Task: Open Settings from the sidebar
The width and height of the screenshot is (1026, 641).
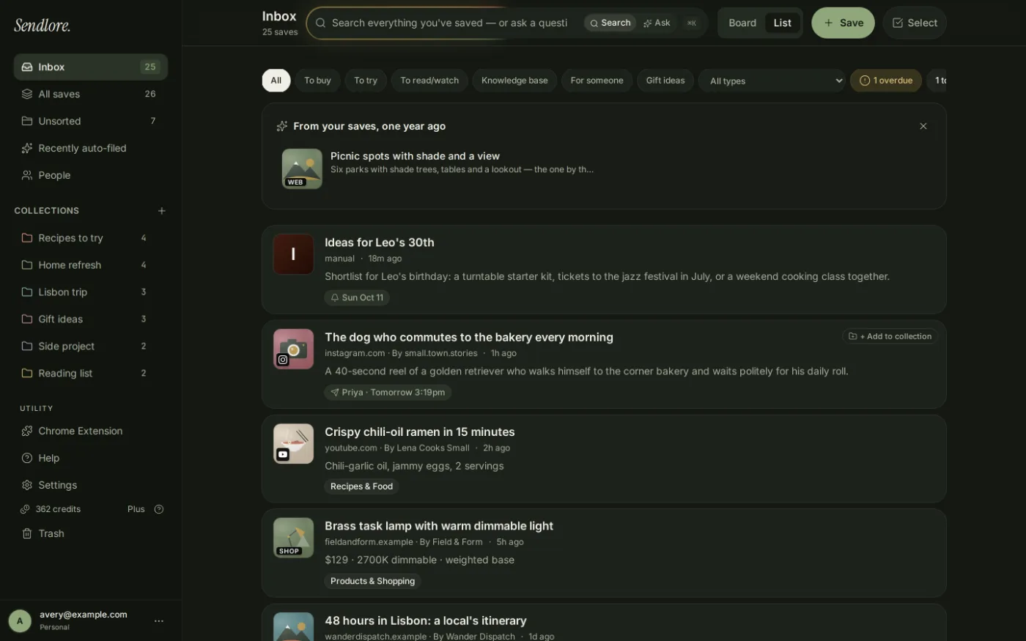Action: tap(91, 485)
